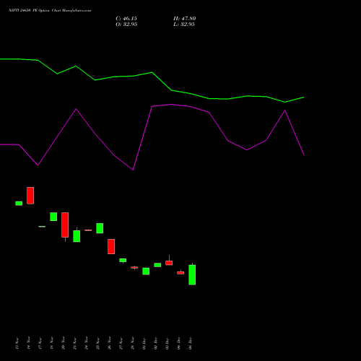The height and width of the screenshot is (361, 361).
Task: Click the NIFTY 24650 PE Option chart title
Action: point(50,11)
